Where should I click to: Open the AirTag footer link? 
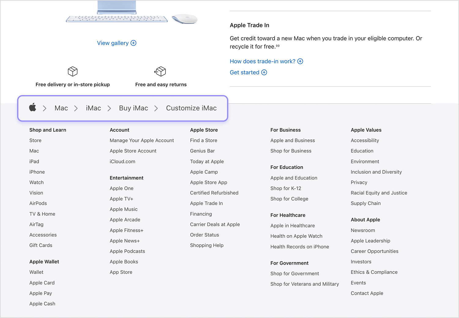click(x=36, y=224)
